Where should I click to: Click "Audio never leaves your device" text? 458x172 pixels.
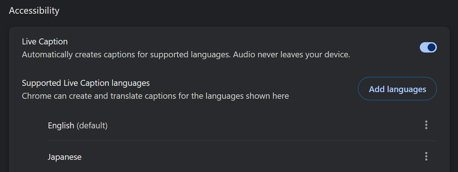click(x=292, y=55)
